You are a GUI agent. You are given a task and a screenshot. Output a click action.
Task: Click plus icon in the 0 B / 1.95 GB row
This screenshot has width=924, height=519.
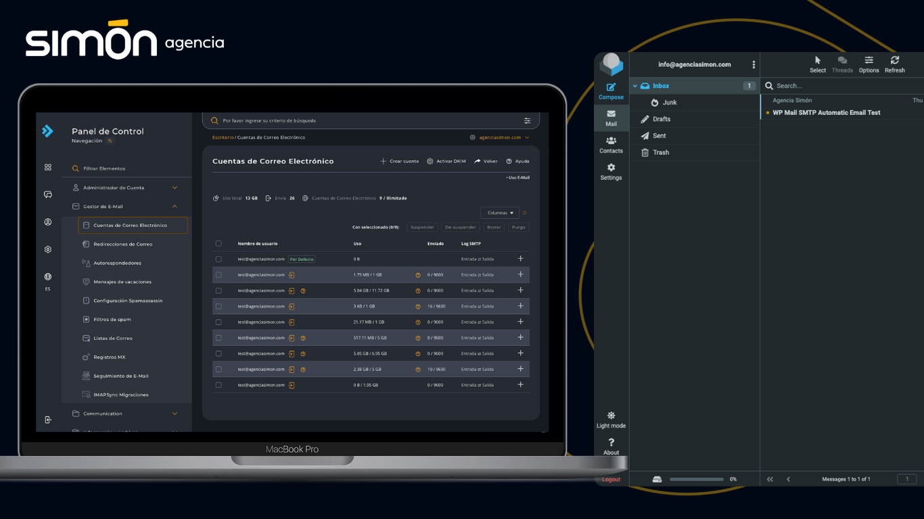click(520, 385)
